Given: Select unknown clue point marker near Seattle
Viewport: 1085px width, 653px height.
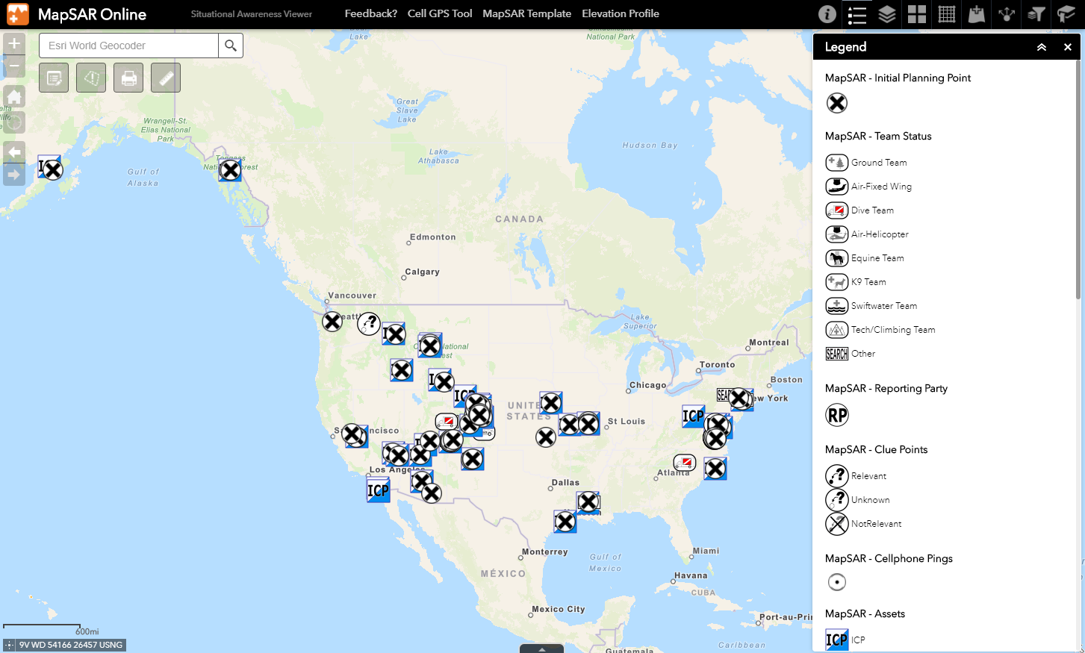Looking at the screenshot, I should pyautogui.click(x=369, y=323).
